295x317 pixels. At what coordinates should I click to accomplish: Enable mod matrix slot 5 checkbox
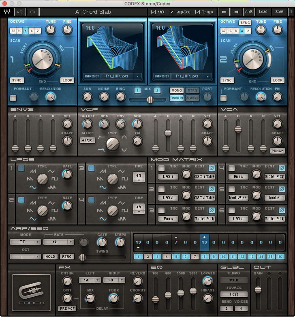pyautogui.click(x=231, y=189)
